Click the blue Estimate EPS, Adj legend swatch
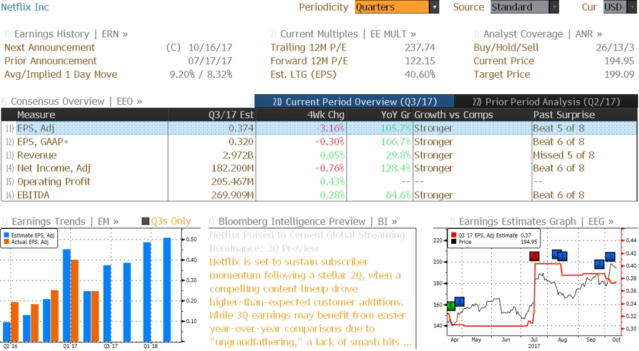This screenshot has height=351, width=639. [x=6, y=236]
